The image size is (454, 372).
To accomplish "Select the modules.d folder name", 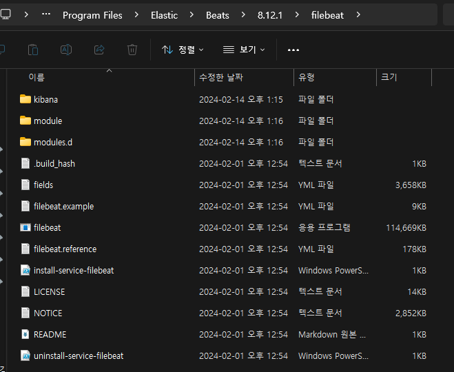I will [x=53, y=142].
